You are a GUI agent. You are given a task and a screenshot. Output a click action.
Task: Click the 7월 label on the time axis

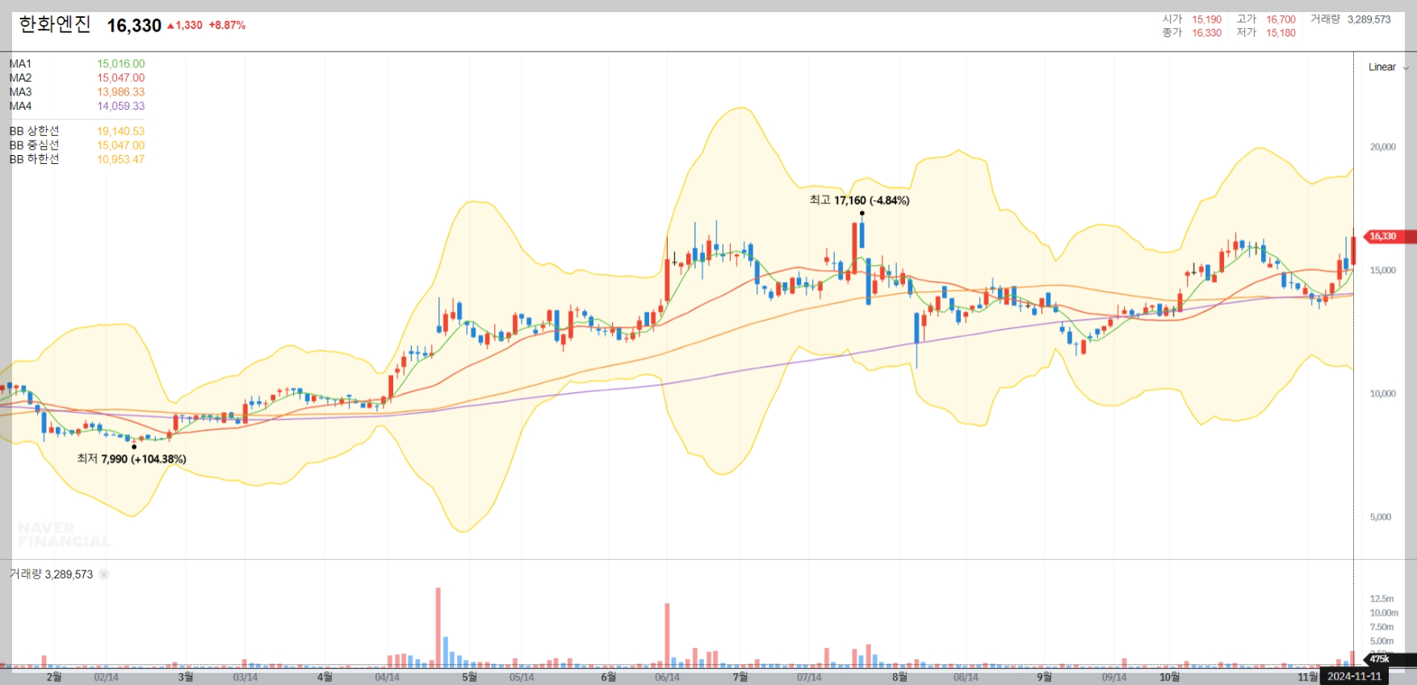tap(740, 677)
